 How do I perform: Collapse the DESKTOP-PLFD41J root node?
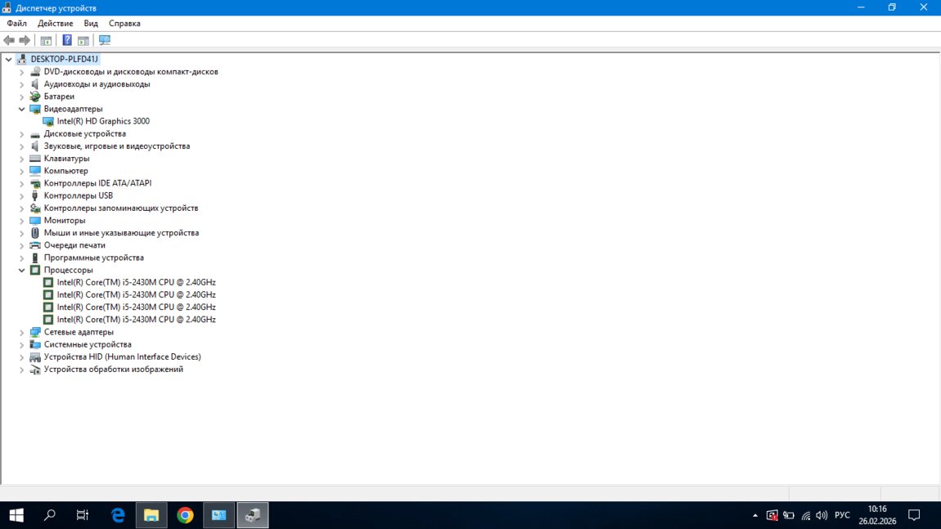click(9, 59)
